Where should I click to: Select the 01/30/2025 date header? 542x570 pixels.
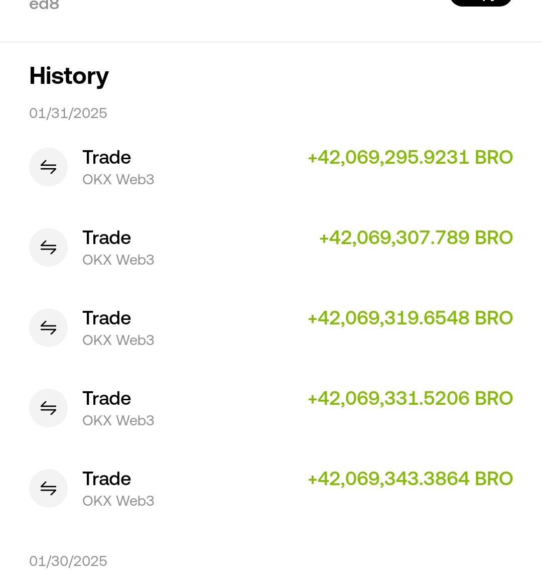click(x=68, y=561)
